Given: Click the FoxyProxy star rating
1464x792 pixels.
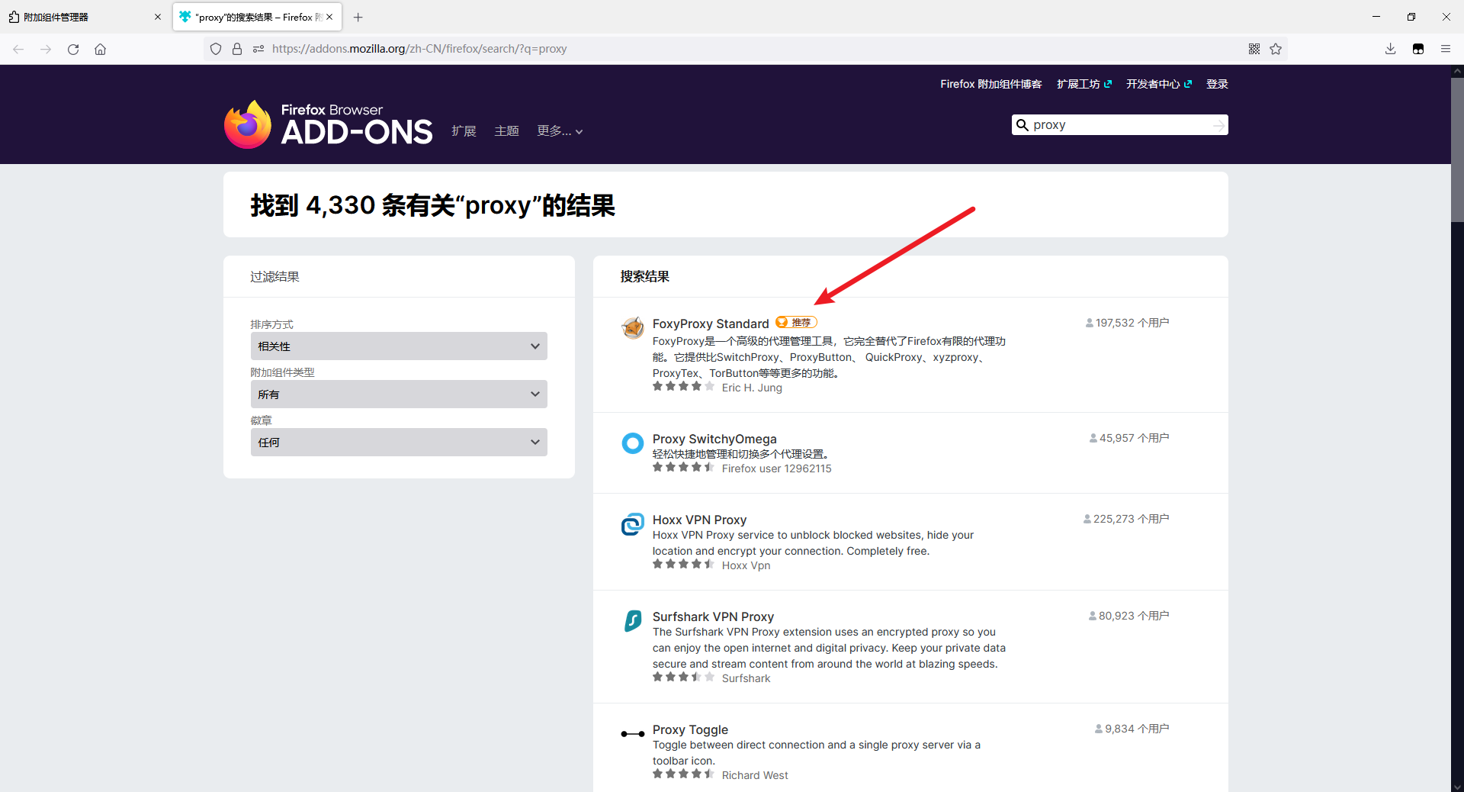Looking at the screenshot, I should point(683,387).
